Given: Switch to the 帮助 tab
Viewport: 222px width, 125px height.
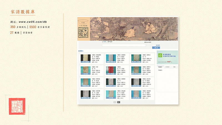Looking at the screenshot, I should click(174, 67).
